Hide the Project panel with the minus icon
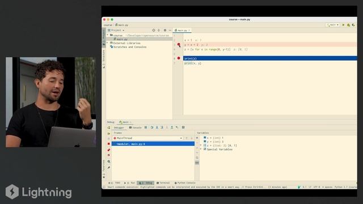The image size is (363, 204). [x=170, y=30]
